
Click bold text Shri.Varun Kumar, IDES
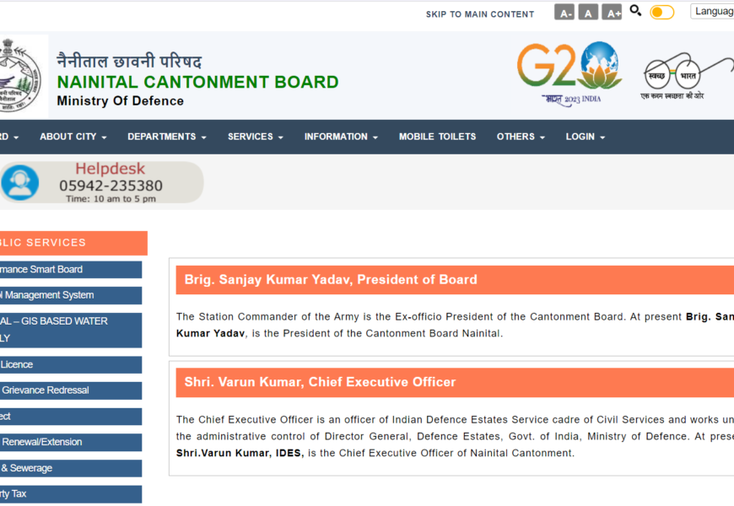point(240,453)
